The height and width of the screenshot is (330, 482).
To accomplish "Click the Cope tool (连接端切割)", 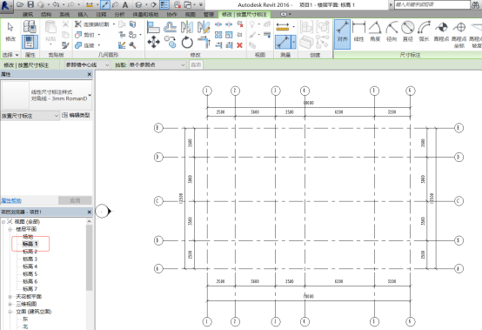I will coord(92,24).
